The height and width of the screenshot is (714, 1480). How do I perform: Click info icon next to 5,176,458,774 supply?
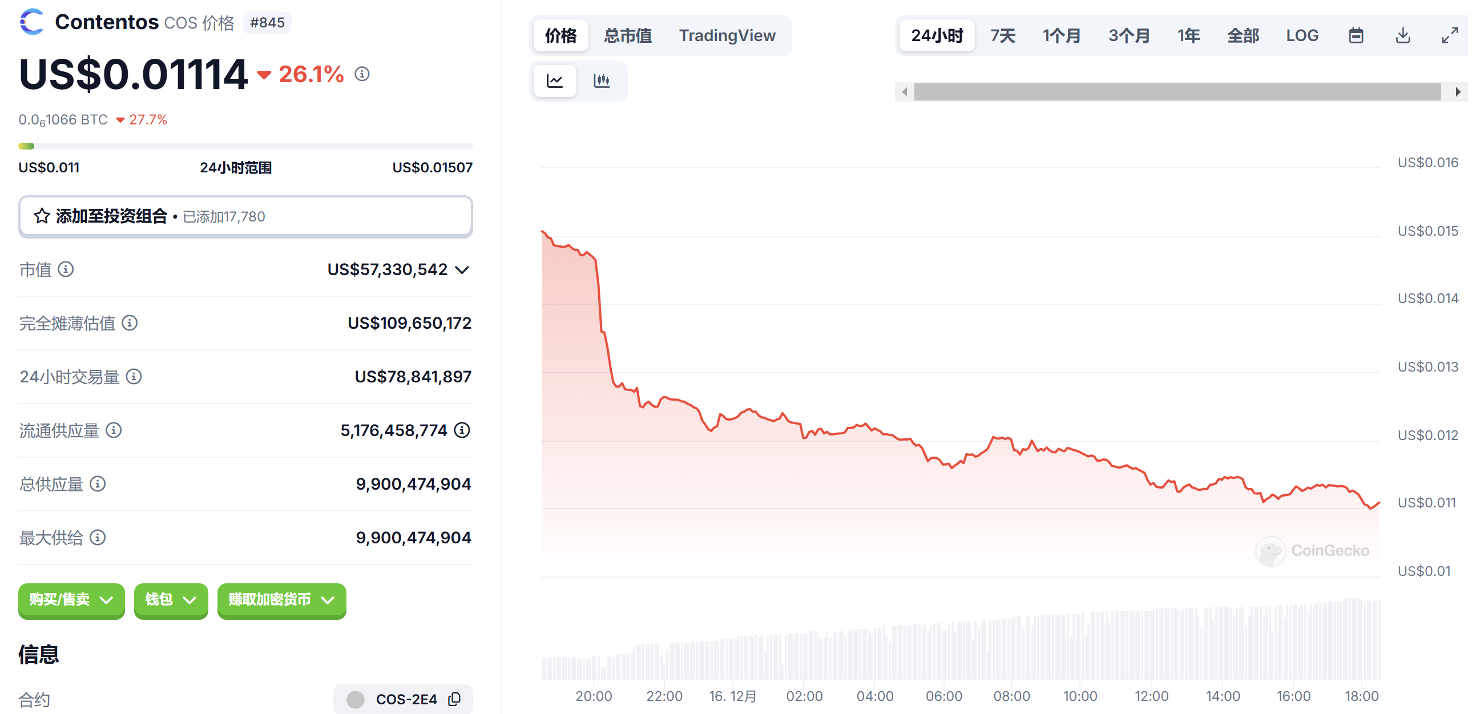point(462,430)
